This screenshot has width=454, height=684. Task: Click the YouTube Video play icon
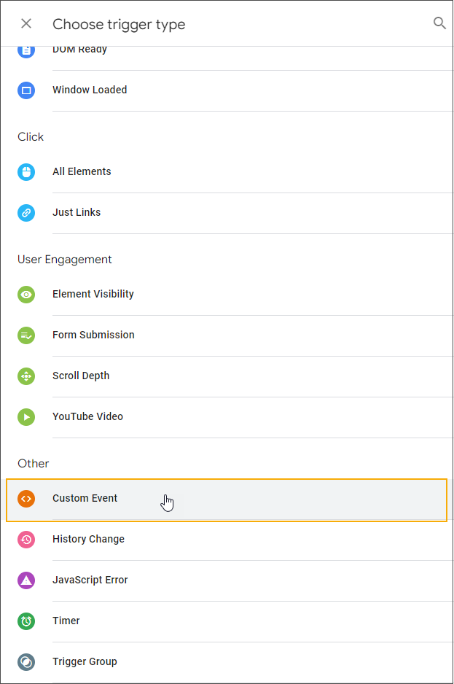(26, 417)
